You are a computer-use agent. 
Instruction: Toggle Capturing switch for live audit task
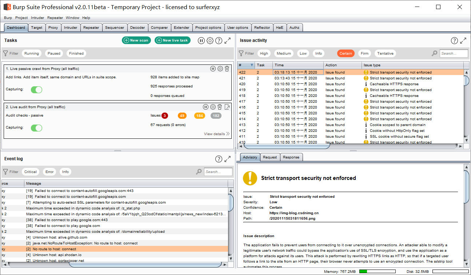36,128
